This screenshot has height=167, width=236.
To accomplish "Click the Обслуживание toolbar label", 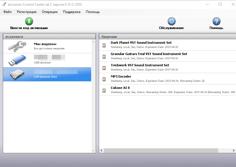I will [x=171, y=28].
